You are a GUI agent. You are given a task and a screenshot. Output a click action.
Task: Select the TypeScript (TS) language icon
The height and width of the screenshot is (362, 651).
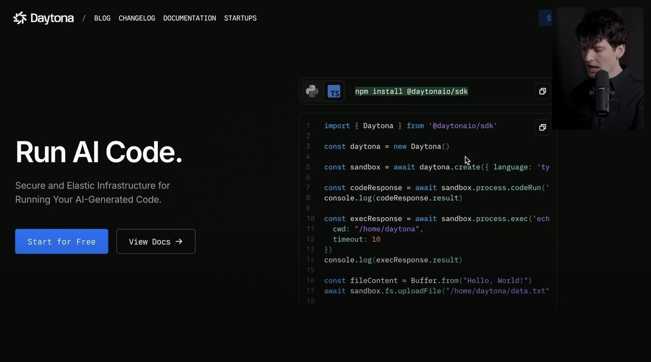[334, 92]
